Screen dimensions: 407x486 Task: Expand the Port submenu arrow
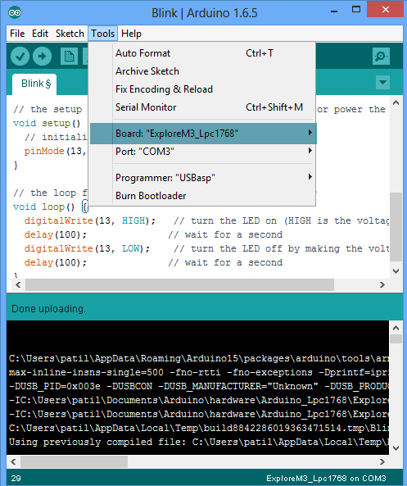coord(310,151)
